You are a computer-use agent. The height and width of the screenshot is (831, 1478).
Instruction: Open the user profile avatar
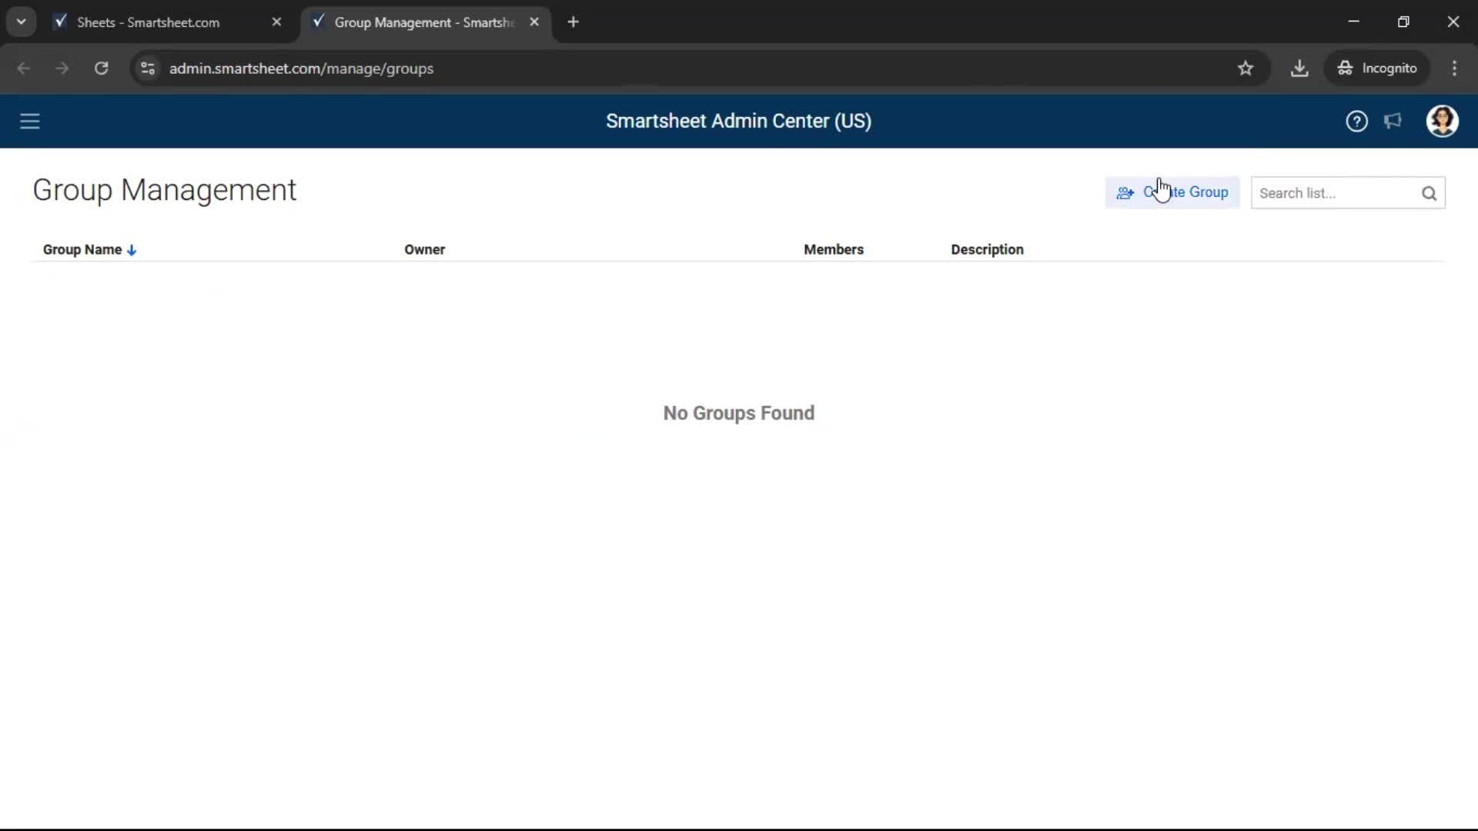point(1443,121)
